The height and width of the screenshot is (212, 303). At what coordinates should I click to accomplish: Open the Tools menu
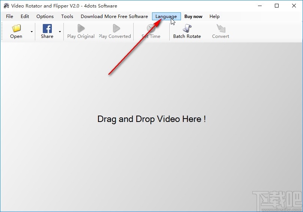(x=67, y=17)
